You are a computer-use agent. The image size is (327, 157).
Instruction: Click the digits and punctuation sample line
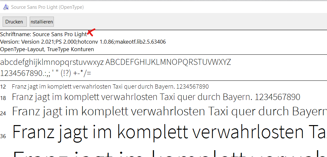46,73
